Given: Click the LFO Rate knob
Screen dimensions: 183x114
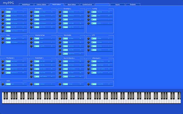Looking at the screenshot, I should pyautogui.click(x=88, y=38).
